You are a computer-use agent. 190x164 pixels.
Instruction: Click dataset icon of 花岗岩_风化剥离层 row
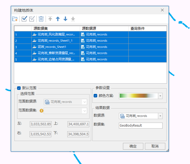pos(34,34)
